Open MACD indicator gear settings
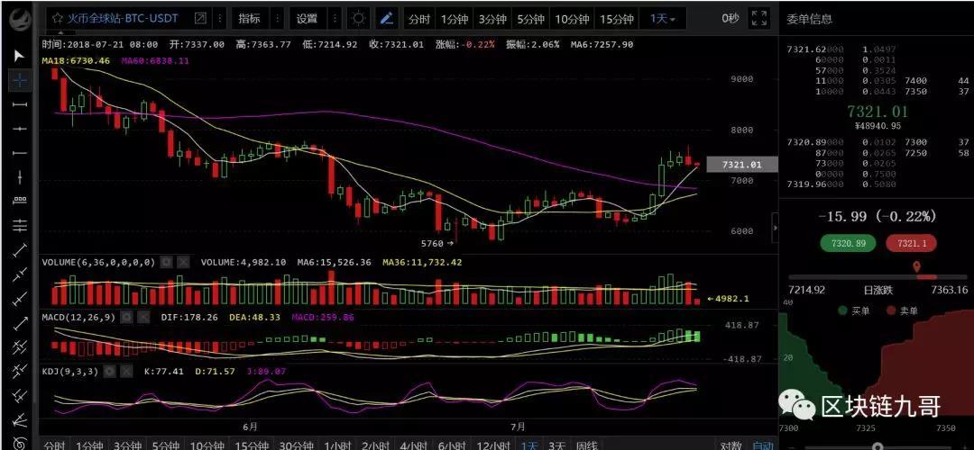 point(126,317)
